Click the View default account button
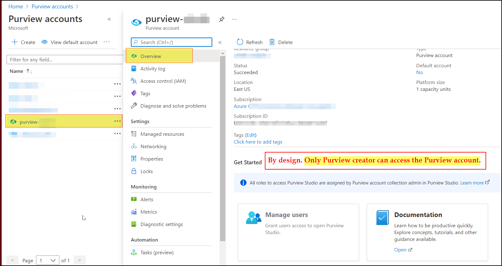Image resolution: width=502 pixels, height=266 pixels. coord(70,42)
